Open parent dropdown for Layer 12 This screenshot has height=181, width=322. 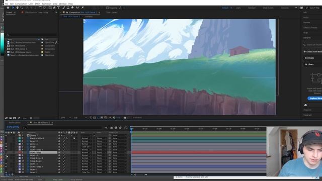tap(119, 141)
